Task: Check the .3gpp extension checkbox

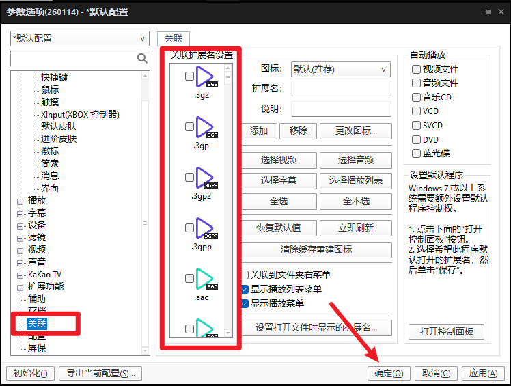Action: pos(189,228)
